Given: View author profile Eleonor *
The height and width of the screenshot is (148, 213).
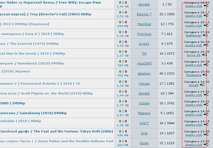Looking at the screenshot, I should [x=144, y=14].
